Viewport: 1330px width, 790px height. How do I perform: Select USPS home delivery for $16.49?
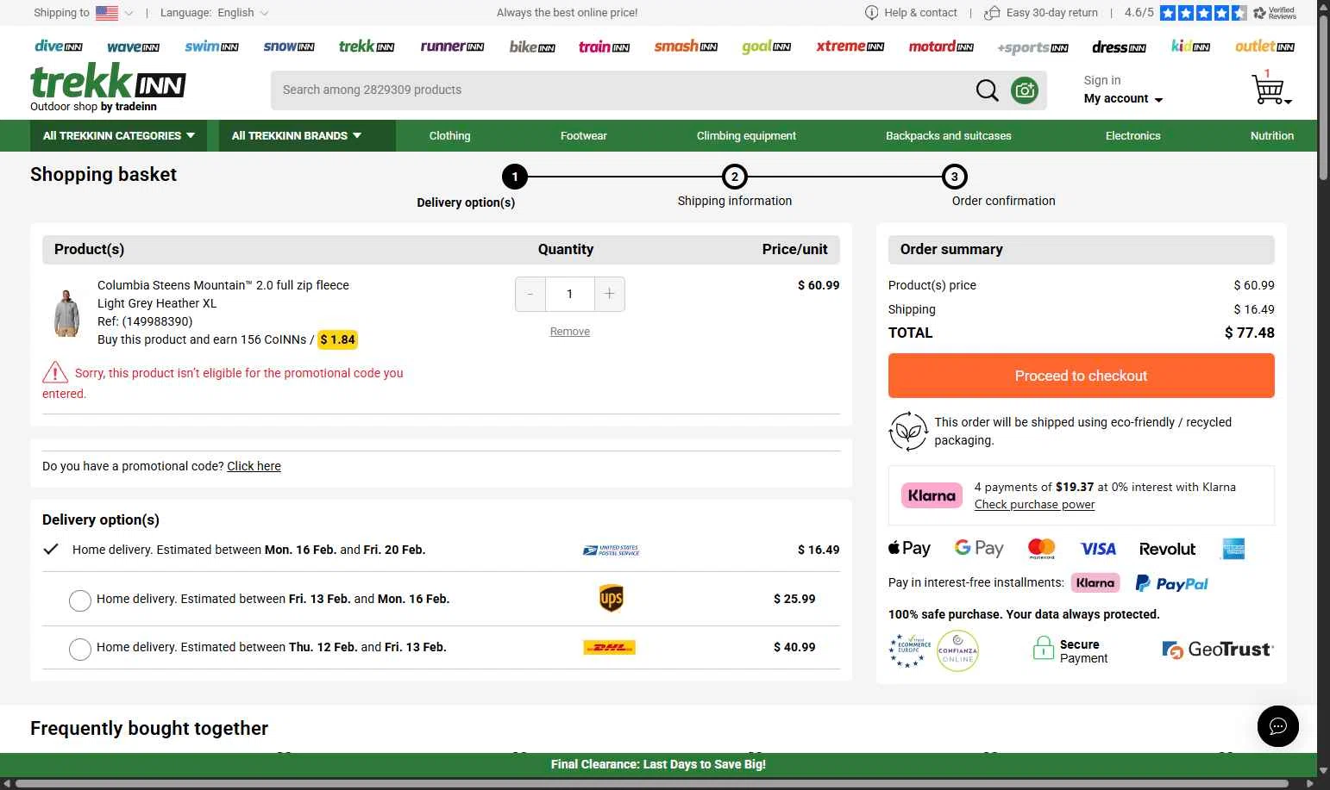pyautogui.click(x=51, y=550)
